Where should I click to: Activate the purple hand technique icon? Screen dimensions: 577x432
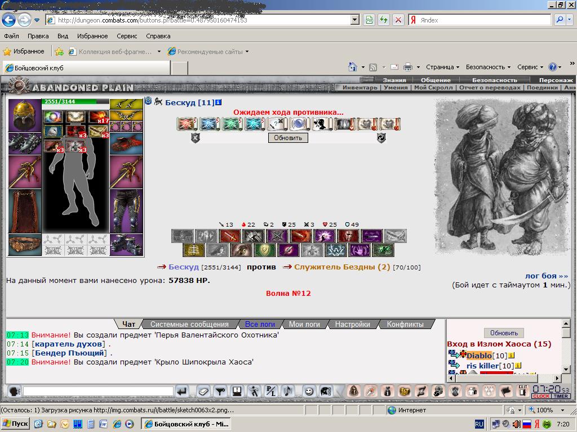click(359, 250)
